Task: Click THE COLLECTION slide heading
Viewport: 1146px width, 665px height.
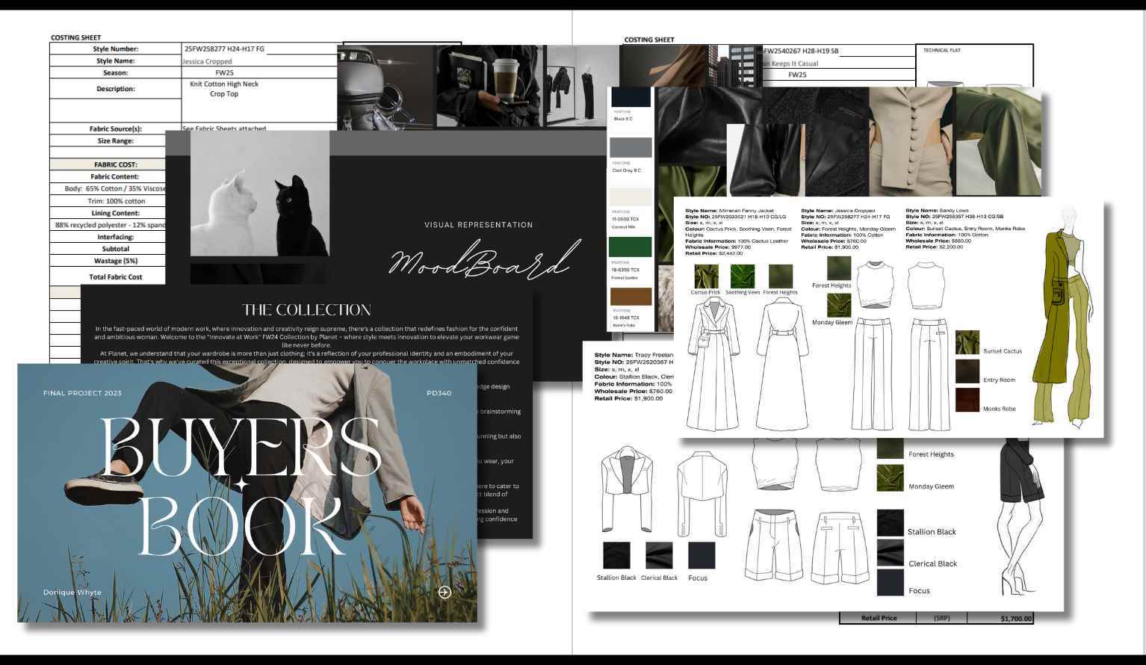Action: click(306, 309)
